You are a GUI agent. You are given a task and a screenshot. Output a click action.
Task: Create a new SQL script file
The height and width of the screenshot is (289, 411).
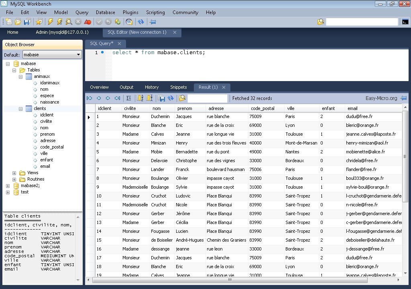[9, 22]
